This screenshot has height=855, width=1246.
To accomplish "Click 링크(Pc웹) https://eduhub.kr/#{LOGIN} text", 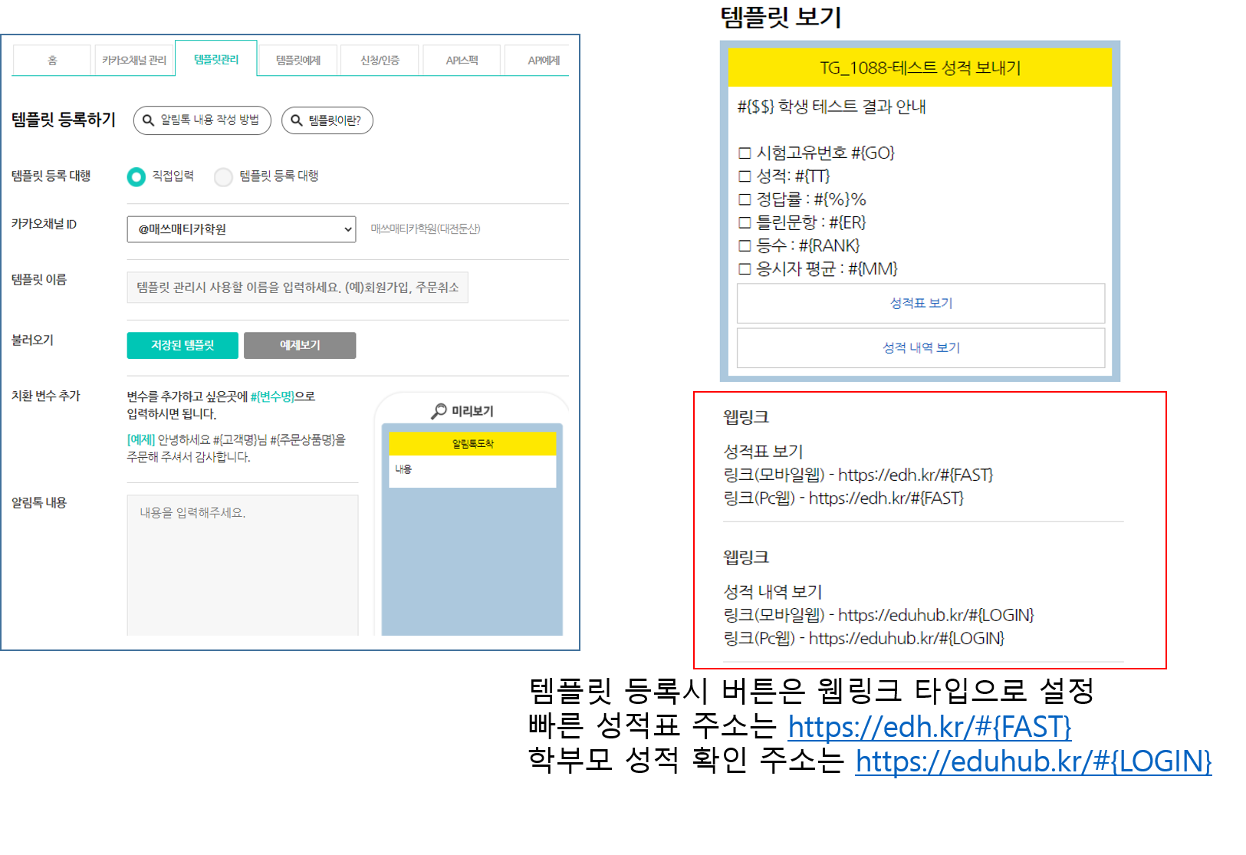I will (x=864, y=638).
